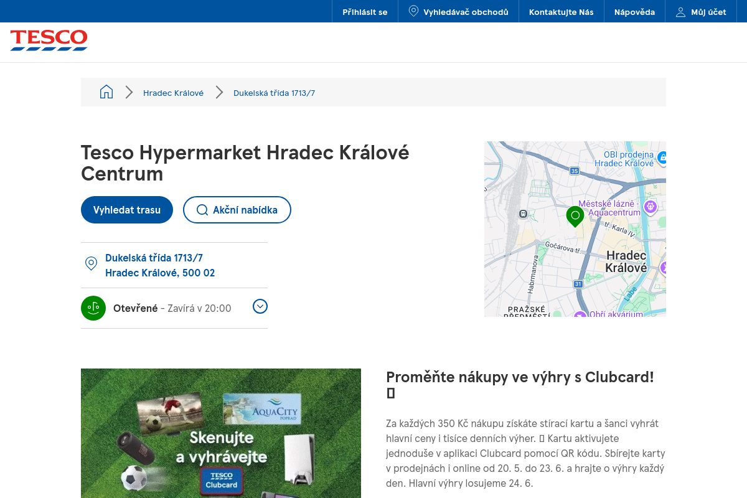Click the Tesco logo
747x498 pixels.
pyautogui.click(x=49, y=40)
